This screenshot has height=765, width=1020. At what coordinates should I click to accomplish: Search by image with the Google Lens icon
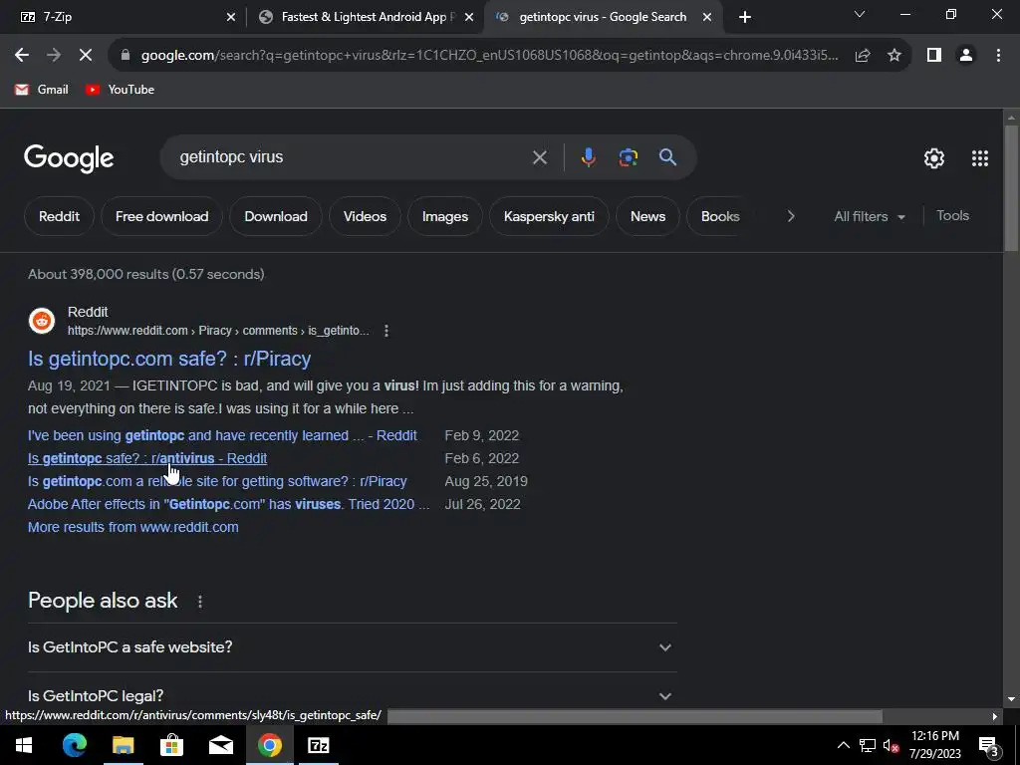coord(628,157)
